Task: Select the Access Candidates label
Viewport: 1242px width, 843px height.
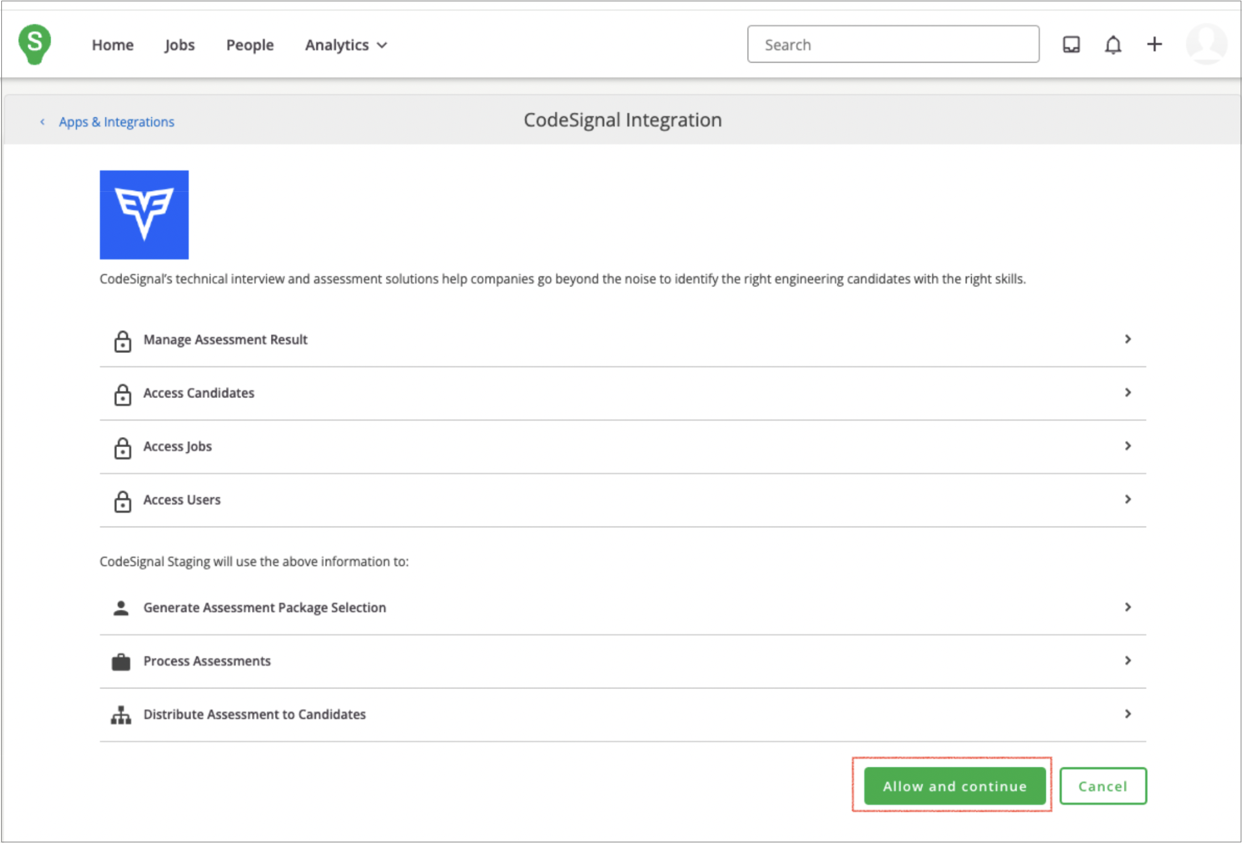Action: [199, 393]
